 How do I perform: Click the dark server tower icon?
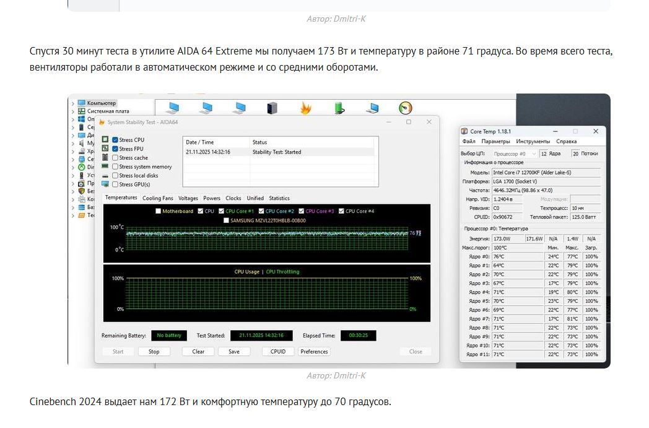click(272, 108)
